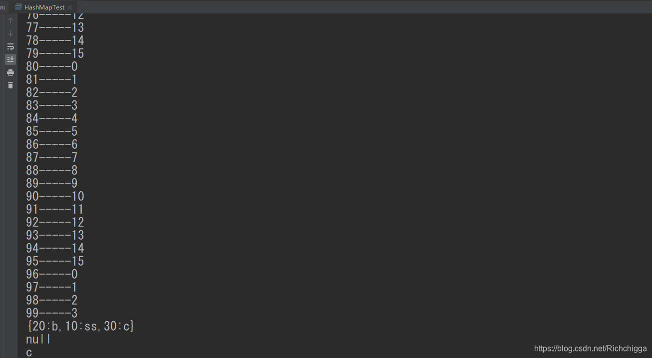652x358 pixels.
Task: Clear console with the trash icon
Action: click(10, 85)
